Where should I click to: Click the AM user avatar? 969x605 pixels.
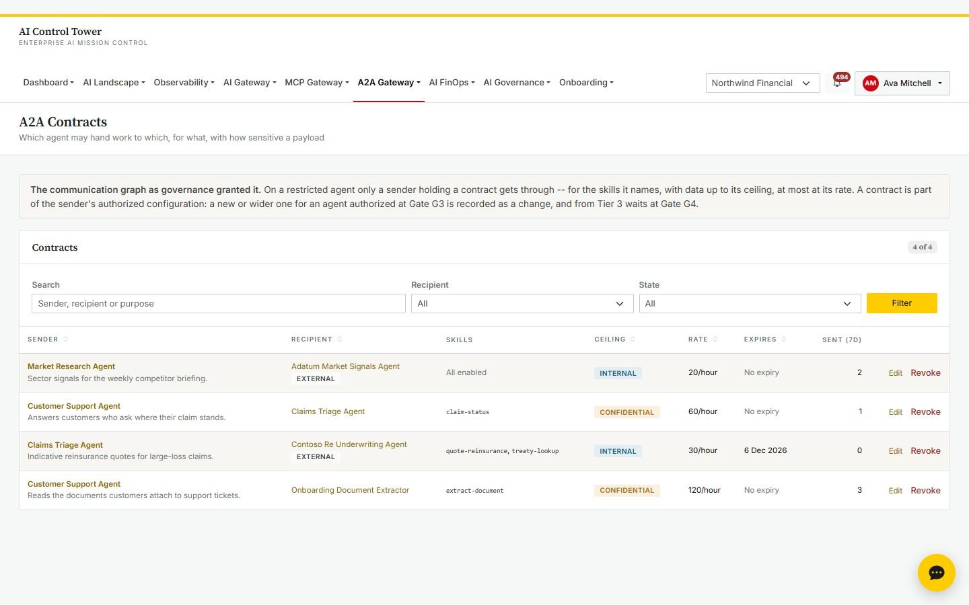(x=870, y=83)
